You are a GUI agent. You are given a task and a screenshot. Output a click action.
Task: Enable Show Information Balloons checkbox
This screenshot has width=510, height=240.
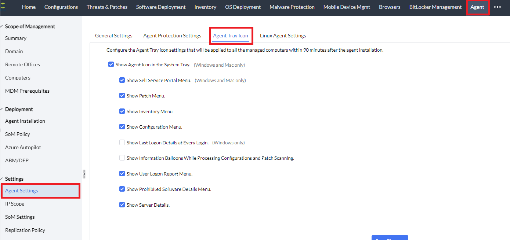122,158
